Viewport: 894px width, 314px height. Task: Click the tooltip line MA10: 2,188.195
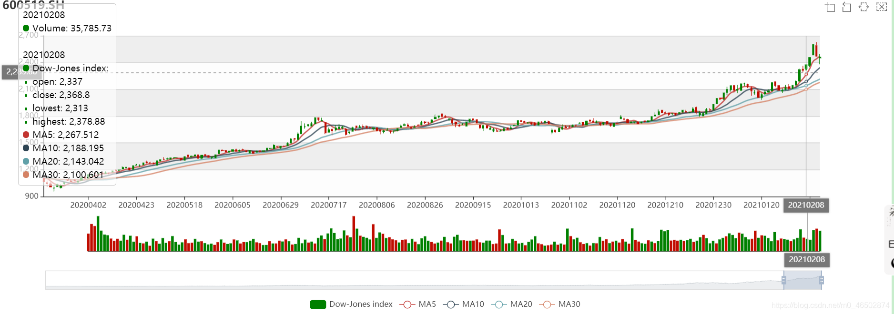pos(63,148)
